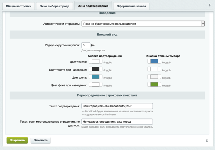
Task: Click the corner radius input field
Action: point(86,45)
